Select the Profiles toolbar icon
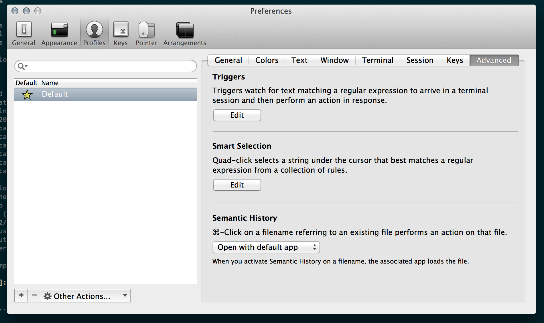The height and width of the screenshot is (323, 544). (94, 29)
